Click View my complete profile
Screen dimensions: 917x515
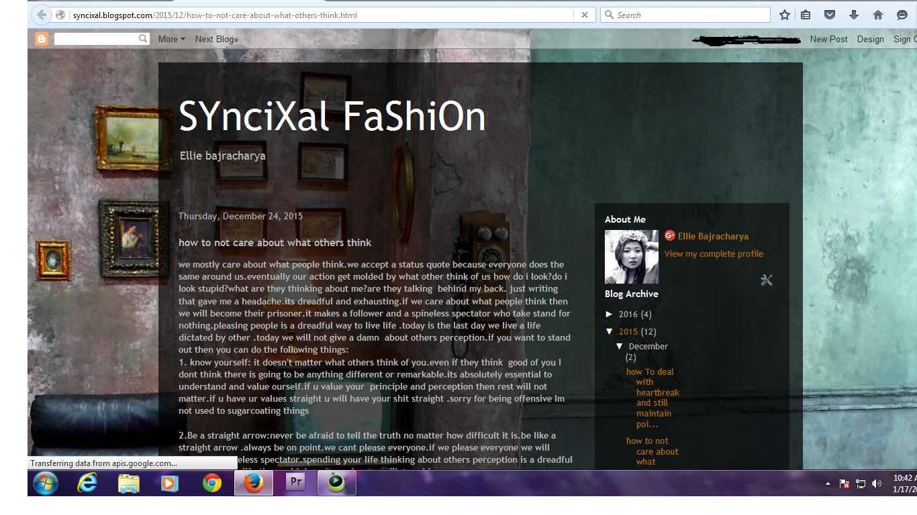point(714,253)
